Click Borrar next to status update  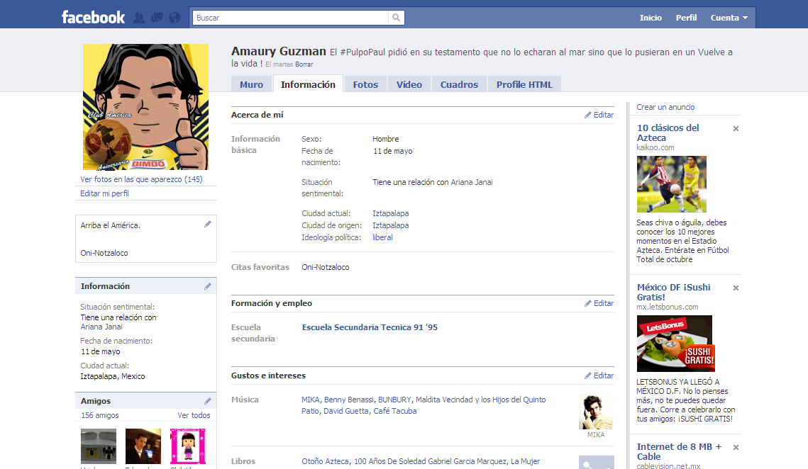pyautogui.click(x=304, y=64)
